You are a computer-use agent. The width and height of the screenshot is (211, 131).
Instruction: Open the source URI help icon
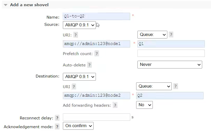76,35
